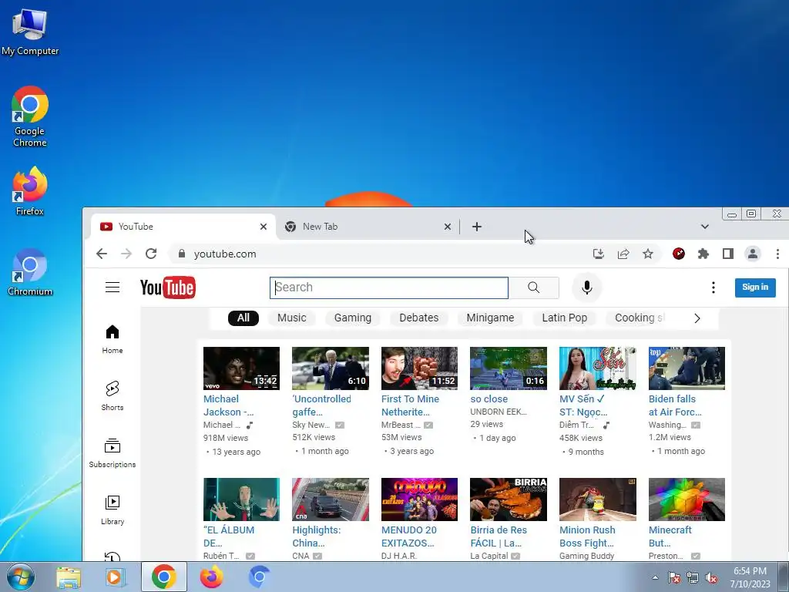Viewport: 789px width, 592px height.
Task: Click the YouTube logo
Action: tap(167, 288)
